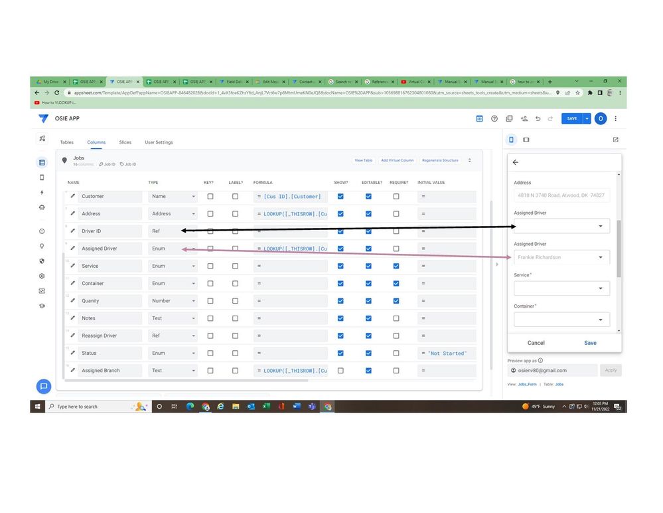Open type dropdown for Status column
Viewport: 663px width, 513px height.
[x=173, y=353]
